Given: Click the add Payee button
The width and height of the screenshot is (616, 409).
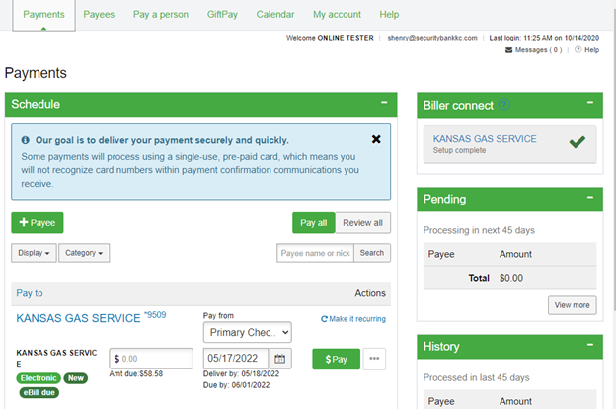Looking at the screenshot, I should click(x=38, y=223).
